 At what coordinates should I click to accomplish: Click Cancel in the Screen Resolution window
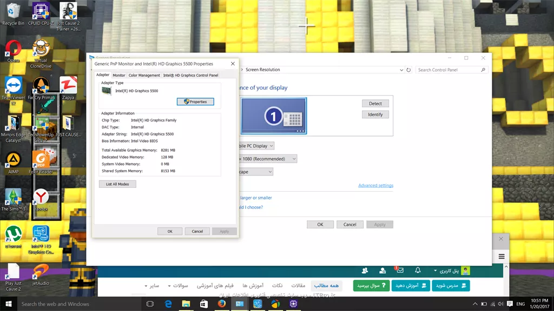point(350,225)
